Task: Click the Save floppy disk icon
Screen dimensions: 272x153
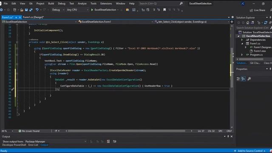Action: point(26,10)
